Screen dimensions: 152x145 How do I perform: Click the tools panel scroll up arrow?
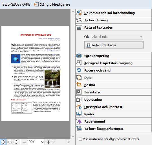point(73,12)
